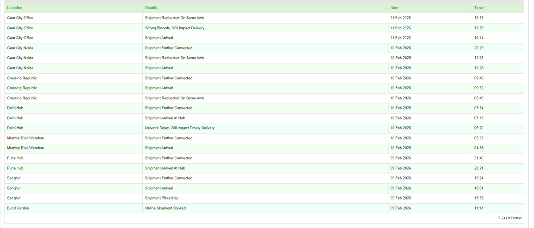Select the time value 07:54
Image resolution: width=534 pixels, height=228 pixels.
point(479,108)
